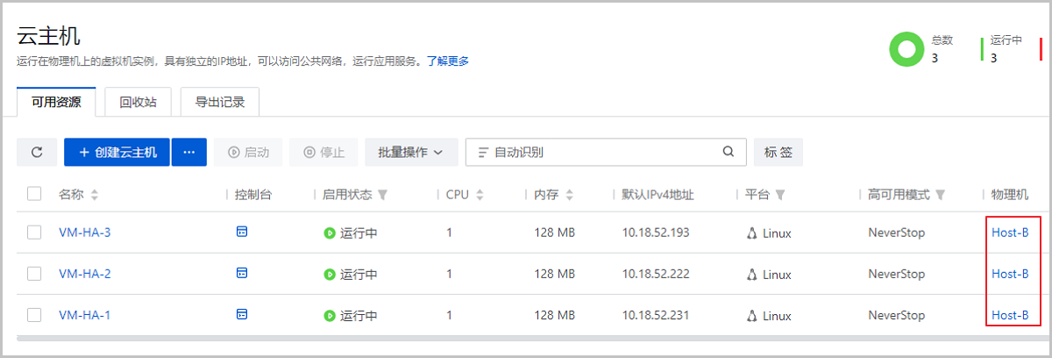Switch to the 回收站 tab
The height and width of the screenshot is (358, 1052).
(138, 102)
